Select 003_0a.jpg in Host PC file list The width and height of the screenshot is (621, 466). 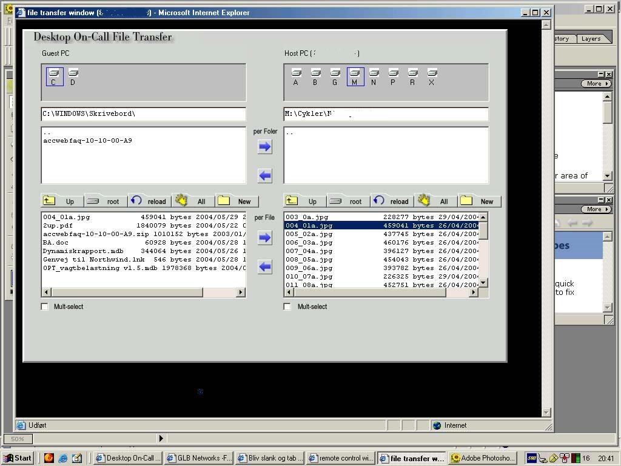(x=382, y=217)
